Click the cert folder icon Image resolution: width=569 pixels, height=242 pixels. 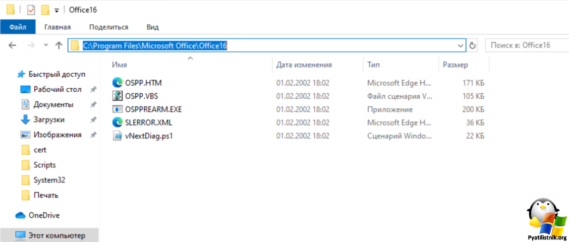coord(25,149)
